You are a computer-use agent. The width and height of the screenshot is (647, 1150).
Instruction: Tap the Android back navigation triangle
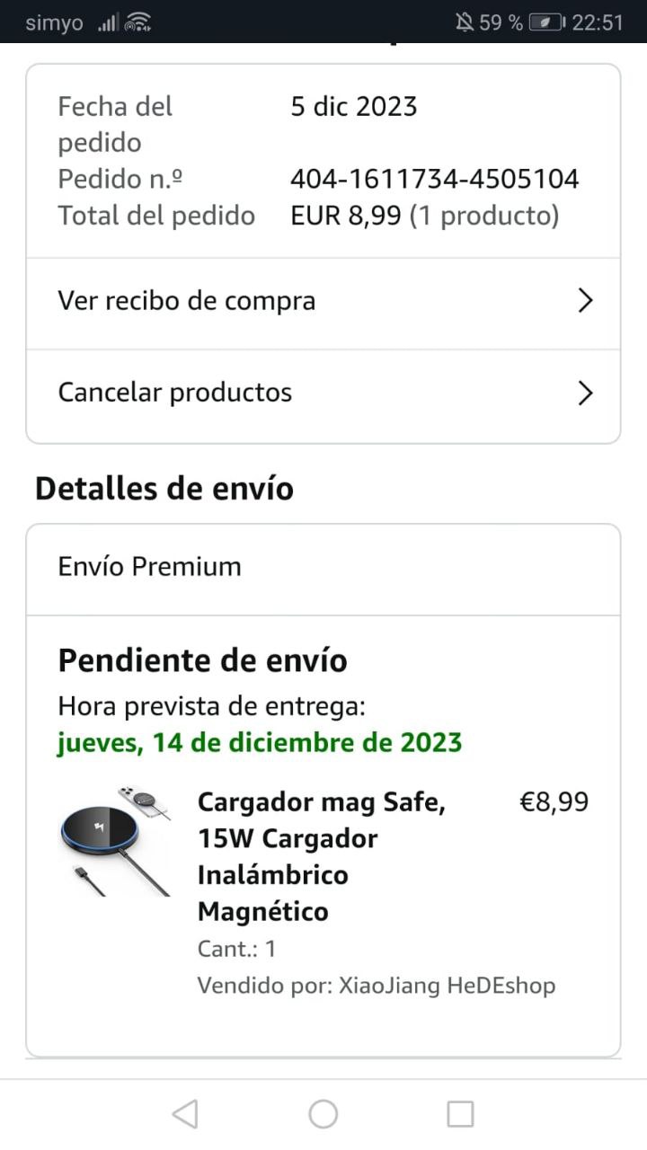[185, 1114]
